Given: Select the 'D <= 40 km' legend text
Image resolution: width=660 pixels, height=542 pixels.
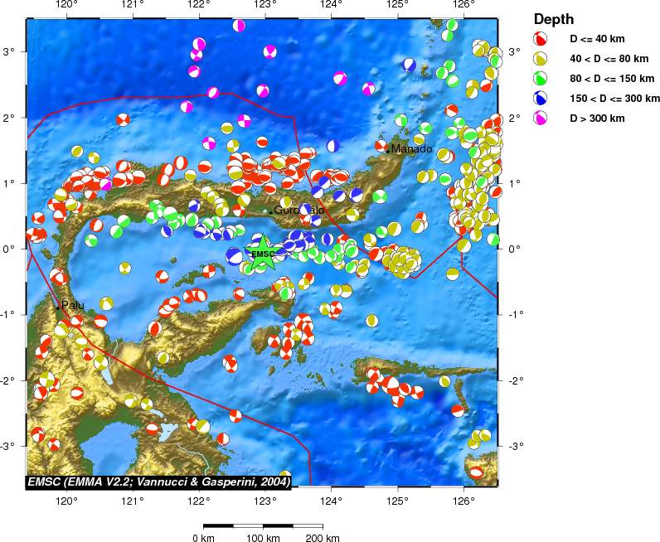Looking at the screenshot, I should tap(597, 39).
